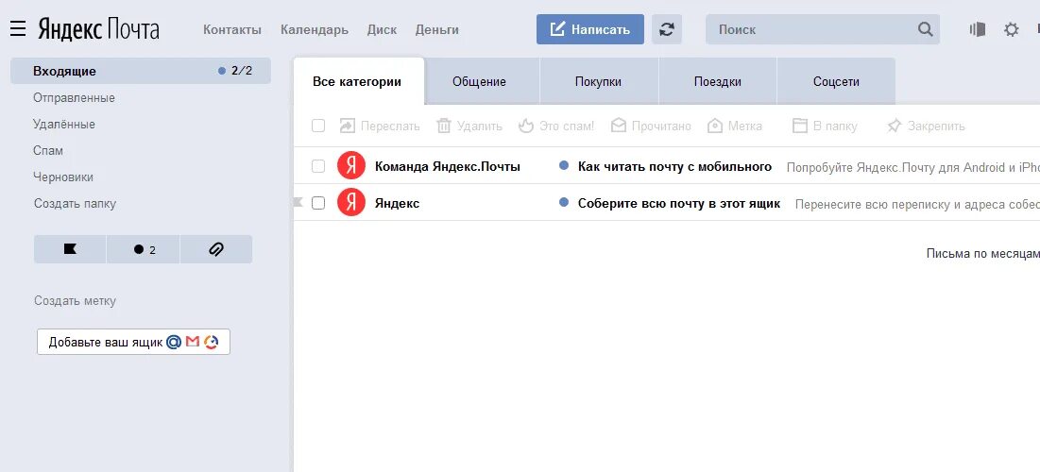Click the flagged messages filter icon
This screenshot has width=1040, height=472.
click(70, 249)
